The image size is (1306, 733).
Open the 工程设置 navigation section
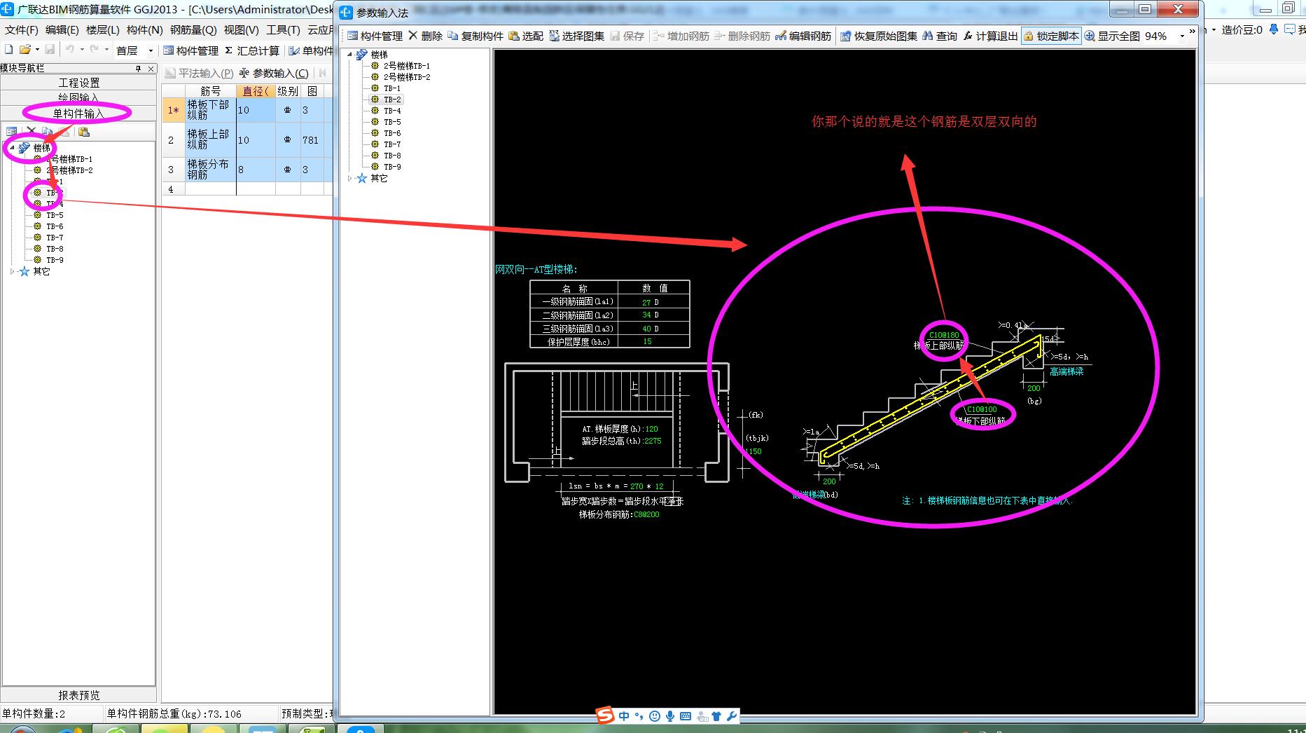[78, 83]
